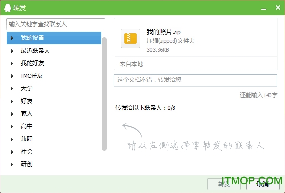Select the 好友 group label

tap(27, 101)
